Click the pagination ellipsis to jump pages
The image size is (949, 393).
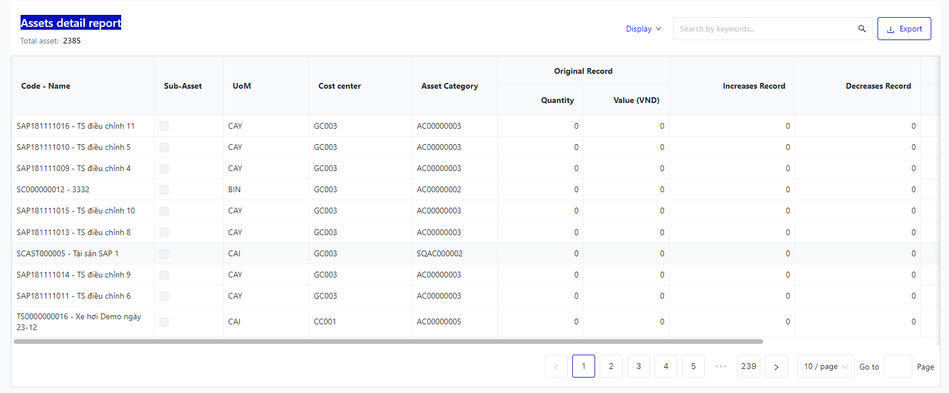721,367
